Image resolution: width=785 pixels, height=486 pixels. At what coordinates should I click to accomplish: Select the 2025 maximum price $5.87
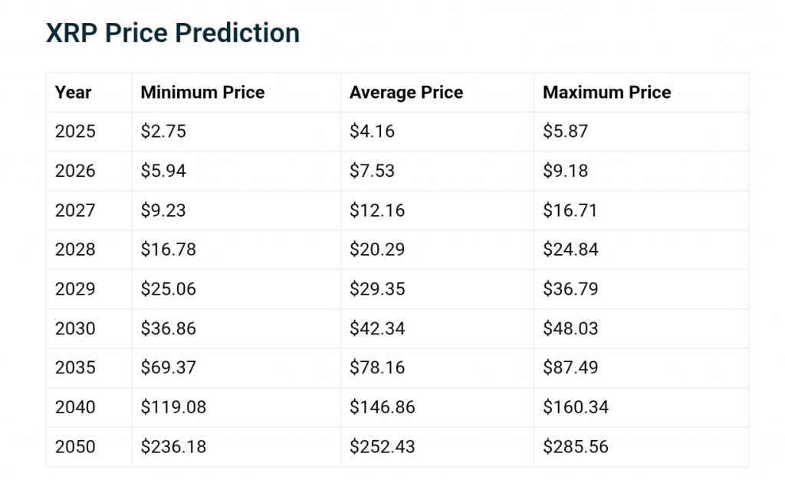[565, 132]
